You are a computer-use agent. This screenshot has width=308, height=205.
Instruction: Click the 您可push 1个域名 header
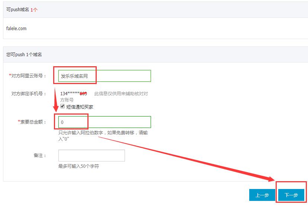pyautogui.click(x=24, y=55)
